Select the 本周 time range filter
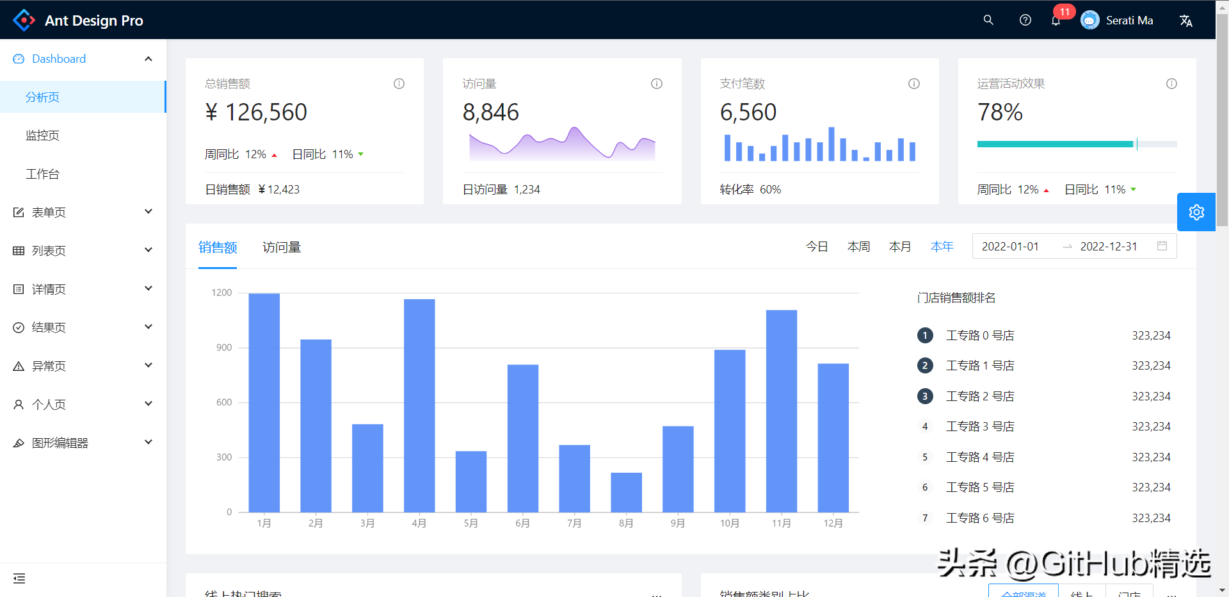Image resolution: width=1229 pixels, height=597 pixels. (858, 247)
